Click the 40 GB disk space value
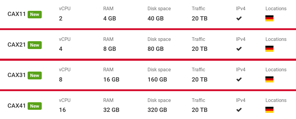The width and height of the screenshot is (296, 120). pyautogui.click(x=156, y=19)
